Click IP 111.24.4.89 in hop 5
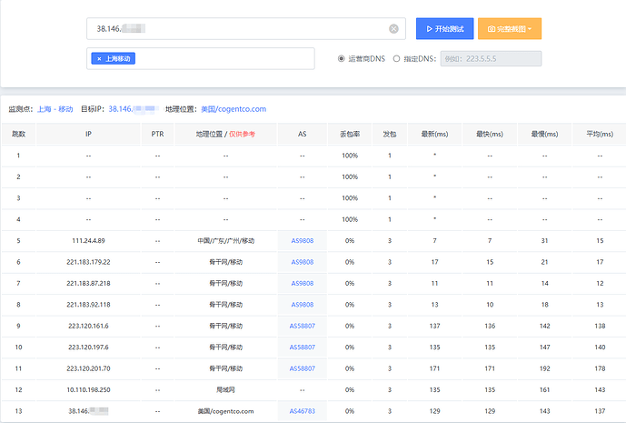626x423 pixels. pos(88,241)
